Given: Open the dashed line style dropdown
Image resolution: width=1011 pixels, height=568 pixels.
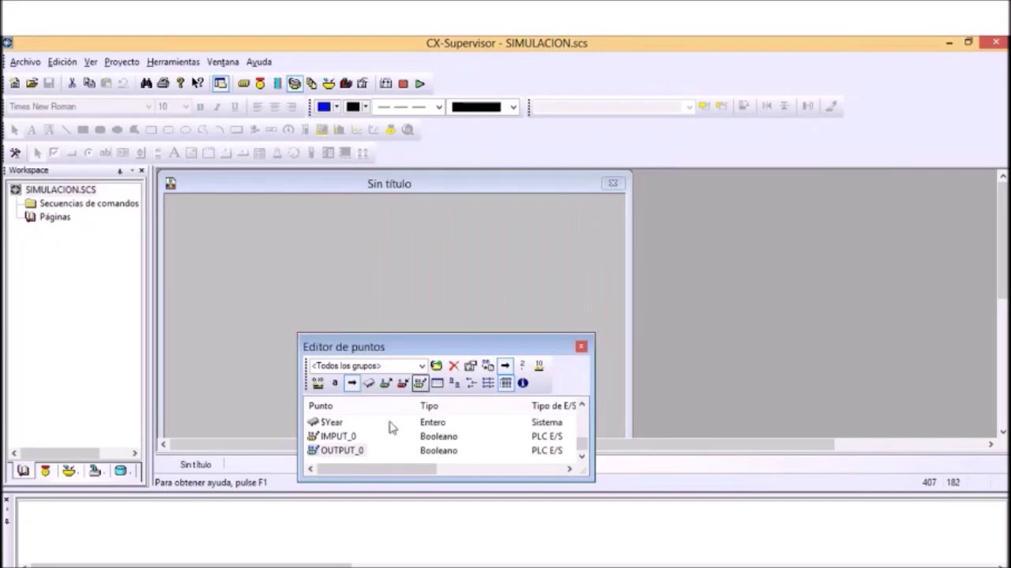Looking at the screenshot, I should click(x=438, y=107).
